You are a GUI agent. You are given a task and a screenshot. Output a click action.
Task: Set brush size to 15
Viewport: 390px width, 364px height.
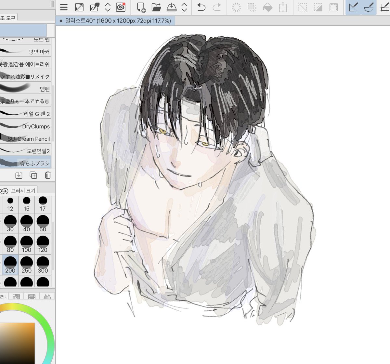coord(27,204)
